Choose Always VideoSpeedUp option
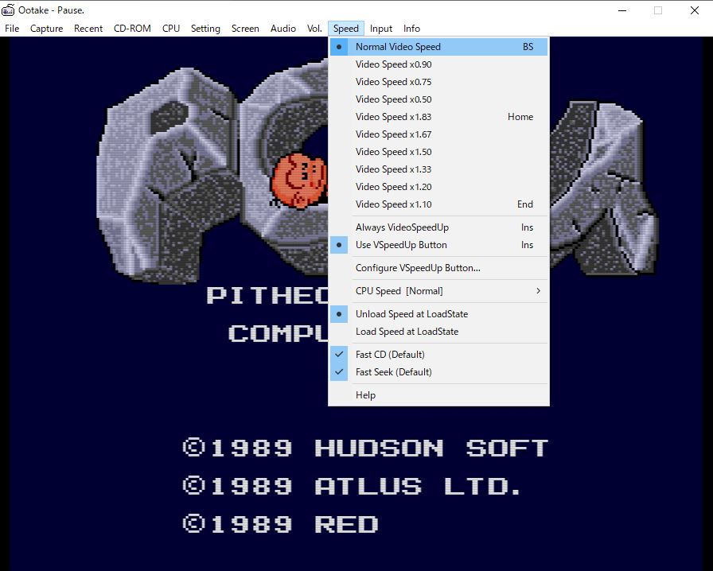Screen dimensions: 713x571 [x=401, y=227]
